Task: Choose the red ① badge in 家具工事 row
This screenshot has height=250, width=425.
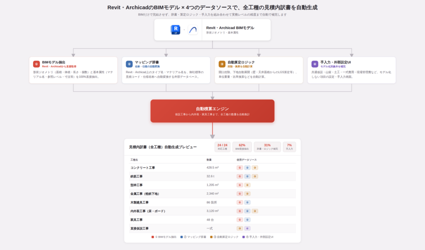Action: [x=239, y=220]
